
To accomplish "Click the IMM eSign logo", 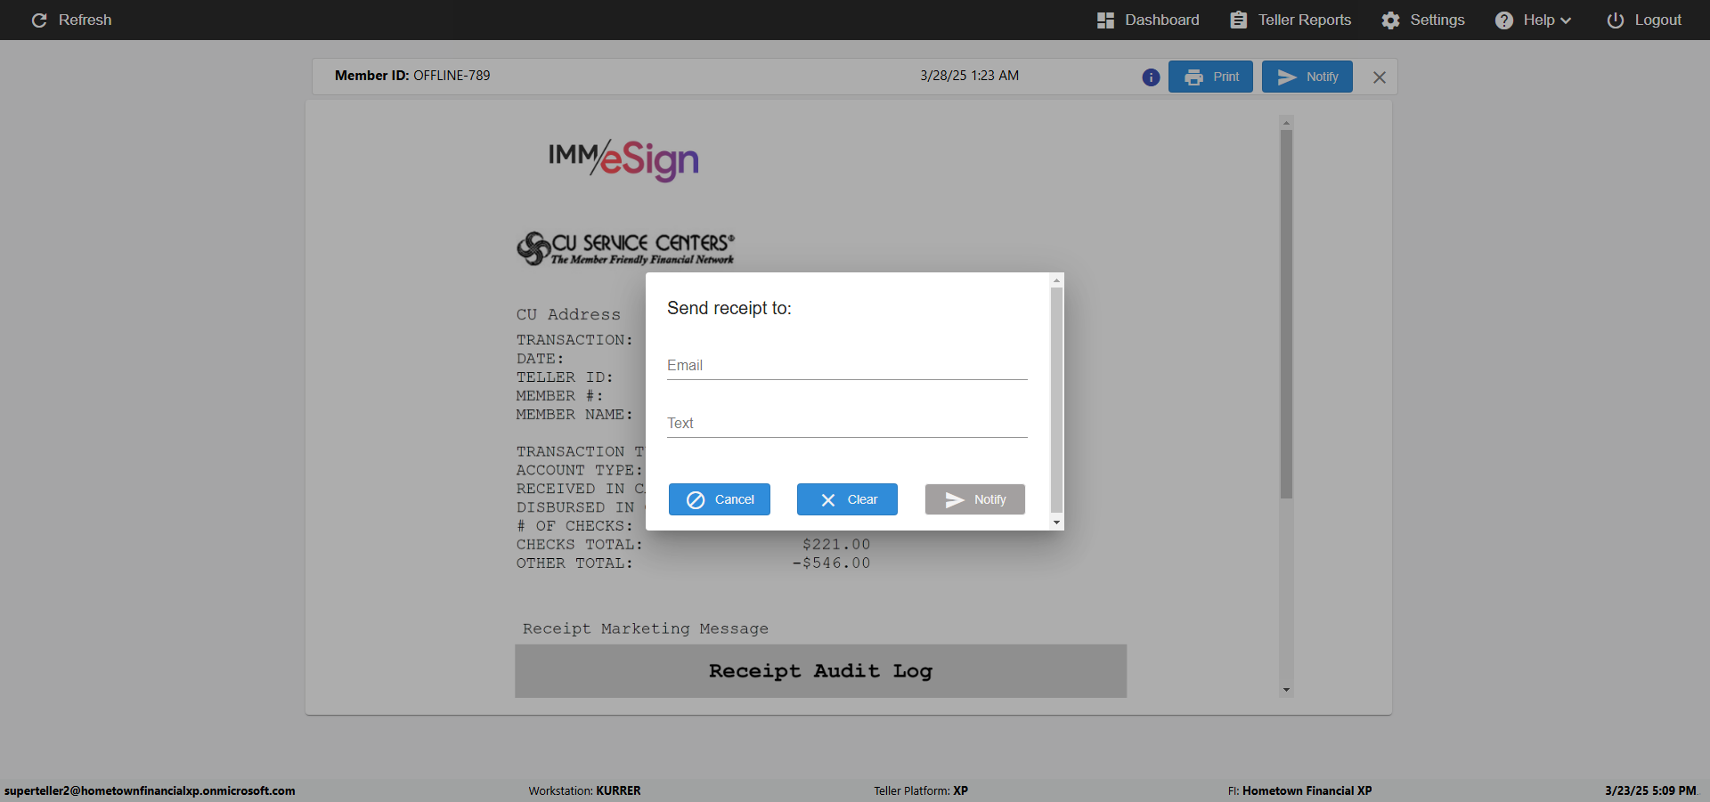I will tap(623, 160).
